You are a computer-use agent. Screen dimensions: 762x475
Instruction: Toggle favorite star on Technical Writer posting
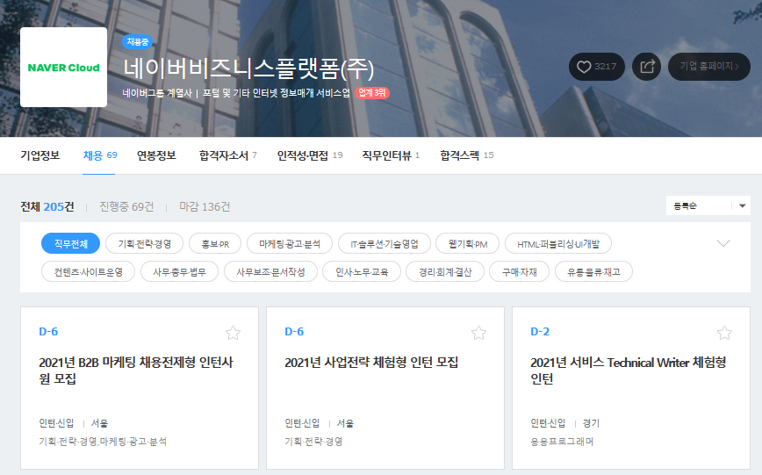coord(724,332)
